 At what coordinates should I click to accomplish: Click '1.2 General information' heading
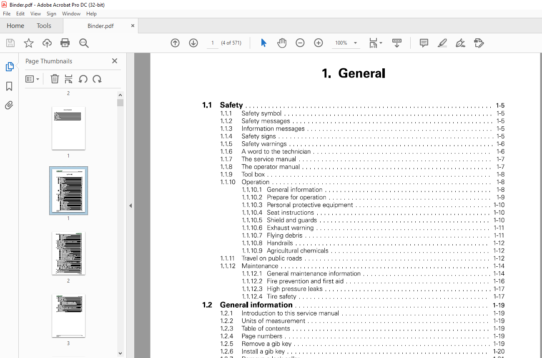tap(247, 305)
